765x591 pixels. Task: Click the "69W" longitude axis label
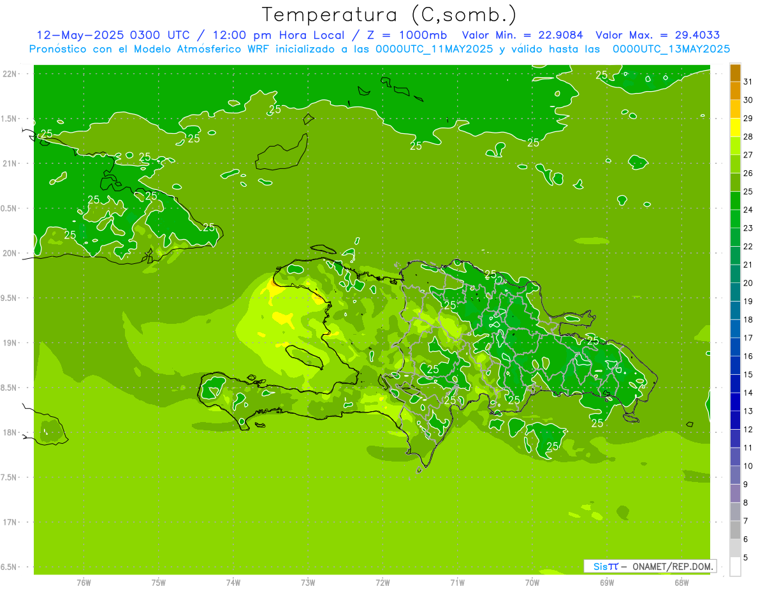tap(607, 582)
